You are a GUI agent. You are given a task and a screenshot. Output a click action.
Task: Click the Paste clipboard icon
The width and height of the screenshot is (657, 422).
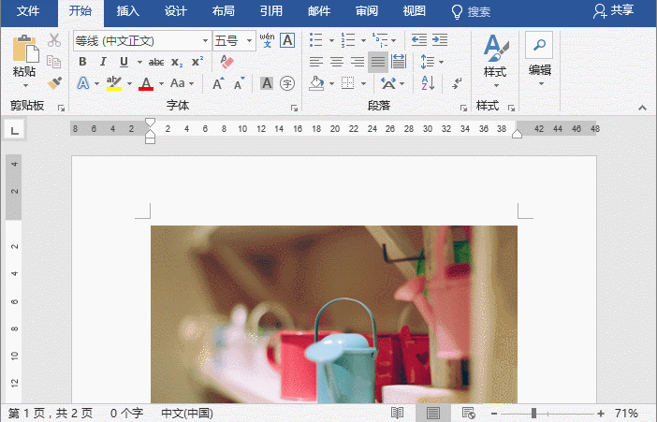click(x=24, y=49)
